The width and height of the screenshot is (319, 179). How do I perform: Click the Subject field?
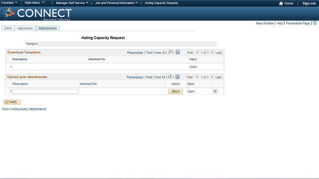coord(127,44)
